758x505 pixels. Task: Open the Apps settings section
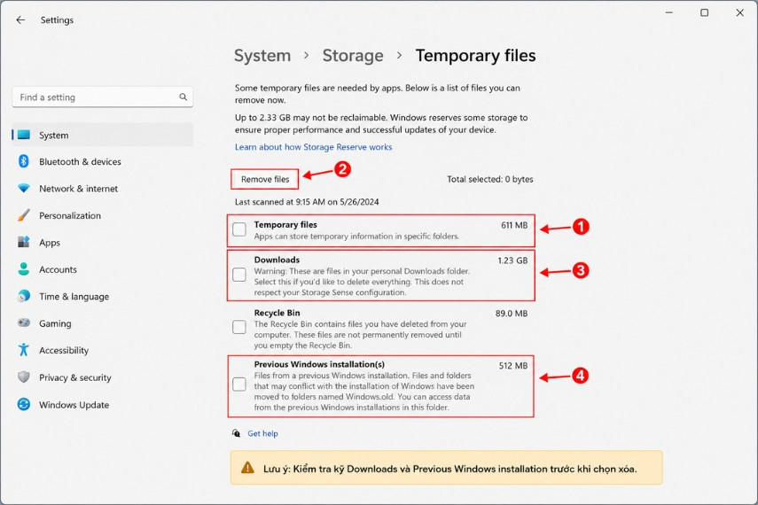click(x=103, y=243)
